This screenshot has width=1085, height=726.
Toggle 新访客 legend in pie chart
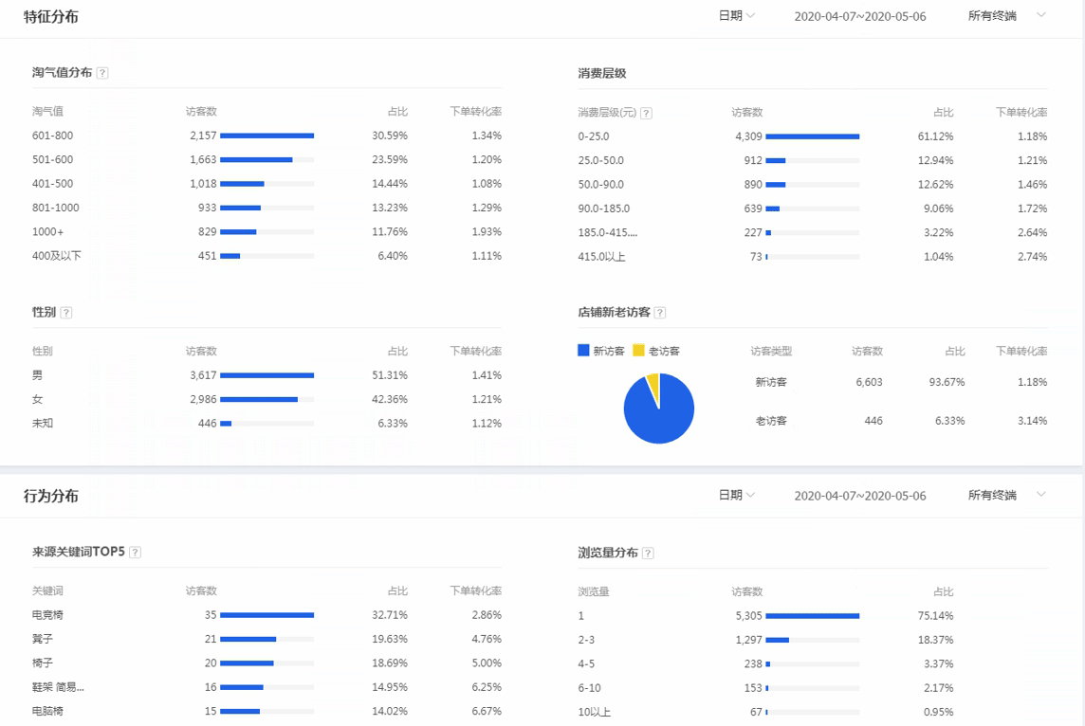click(601, 351)
